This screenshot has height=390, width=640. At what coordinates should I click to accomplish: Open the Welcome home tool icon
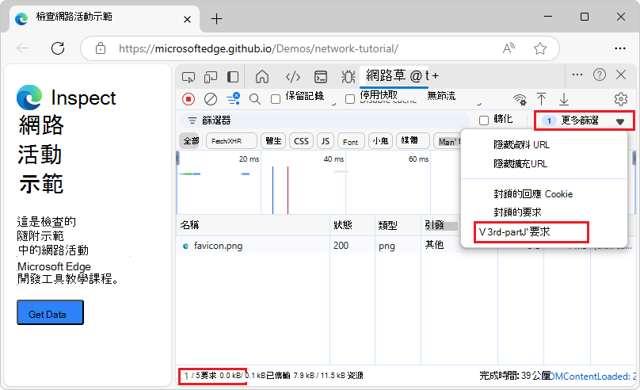click(x=262, y=76)
